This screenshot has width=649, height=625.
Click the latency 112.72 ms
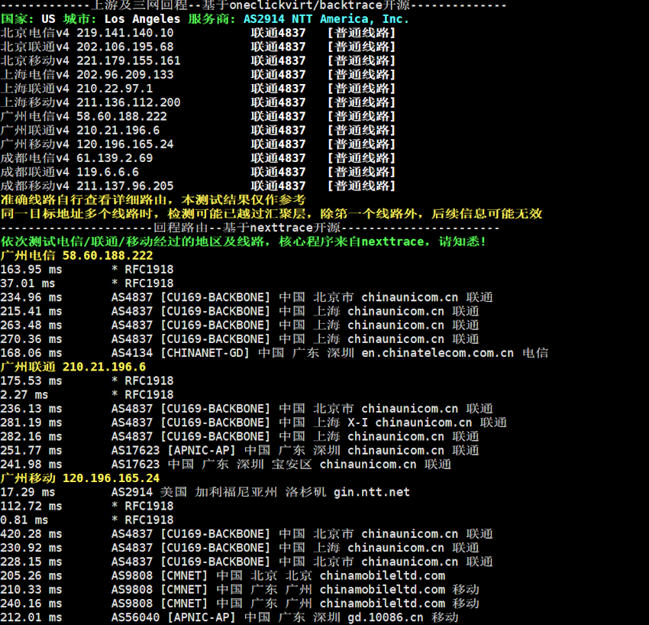pos(31,506)
